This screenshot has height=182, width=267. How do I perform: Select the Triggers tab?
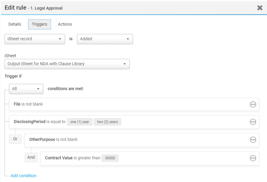(x=39, y=24)
